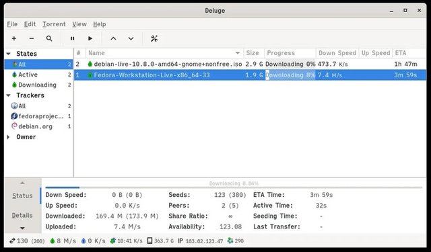Move torrent down in queue
The width and height of the screenshot is (431, 252).
(131, 39)
